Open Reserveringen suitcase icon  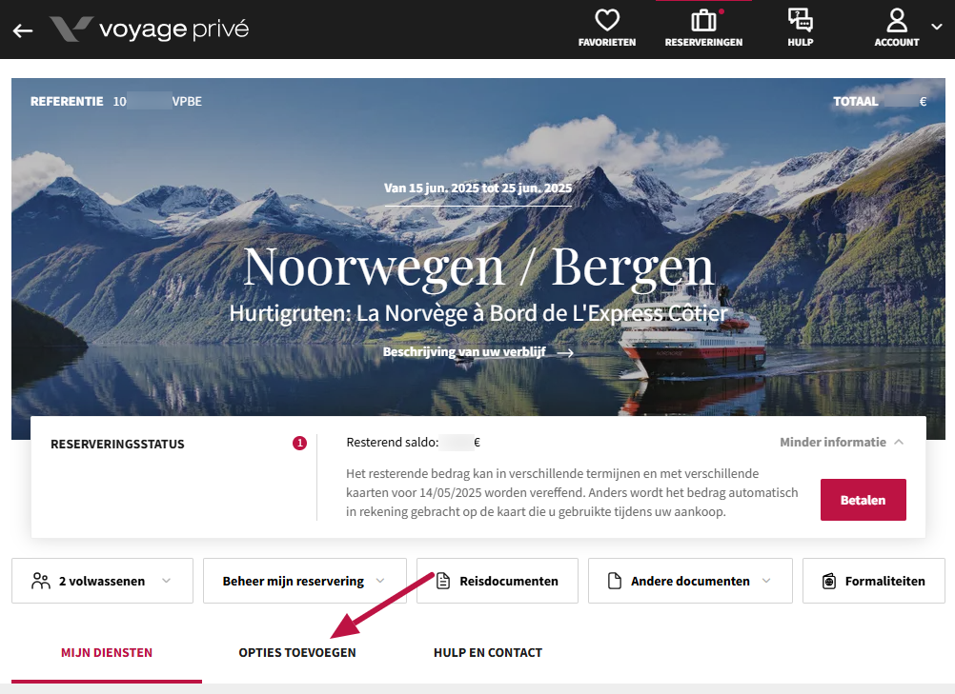point(703,20)
